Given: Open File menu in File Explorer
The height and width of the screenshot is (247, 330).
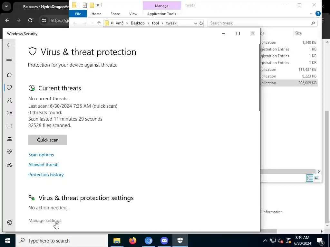Looking at the screenshot, I should tap(78, 14).
